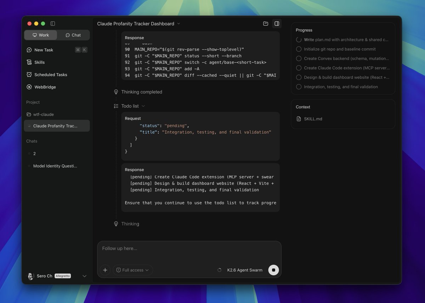Click the Chats section label
This screenshot has height=303, width=425.
[x=32, y=141]
